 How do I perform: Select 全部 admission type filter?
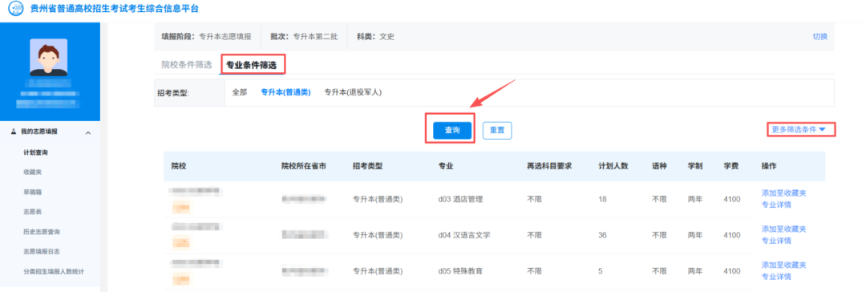click(240, 92)
